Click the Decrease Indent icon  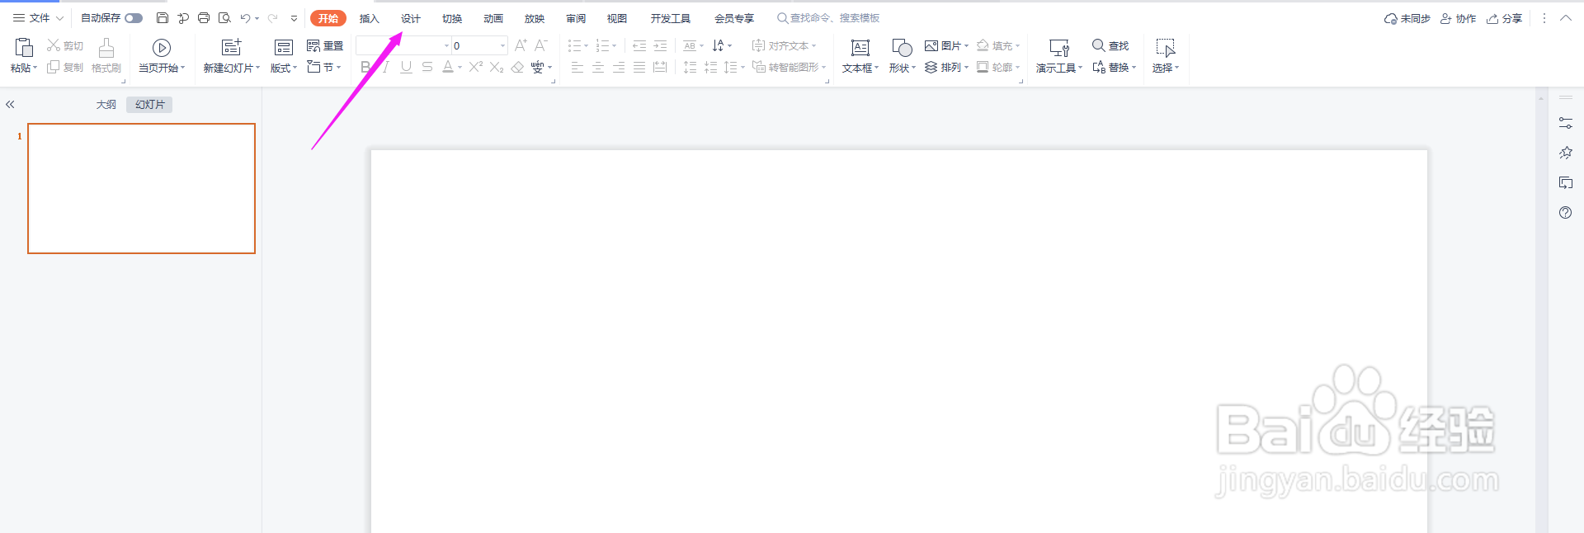coord(639,45)
